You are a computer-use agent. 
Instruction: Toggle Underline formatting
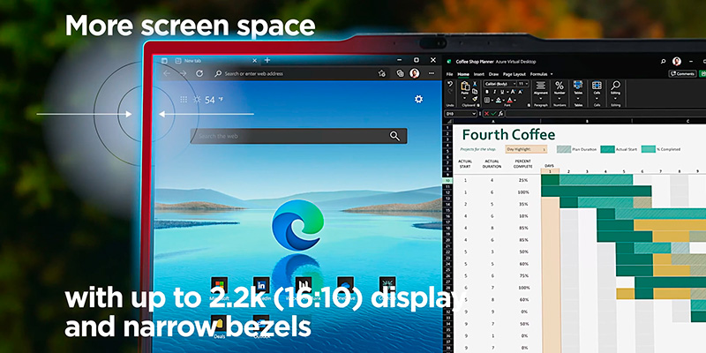(501, 92)
